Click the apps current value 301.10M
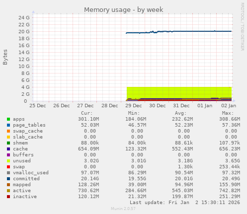This screenshot has width=247, height=214. click(x=88, y=119)
